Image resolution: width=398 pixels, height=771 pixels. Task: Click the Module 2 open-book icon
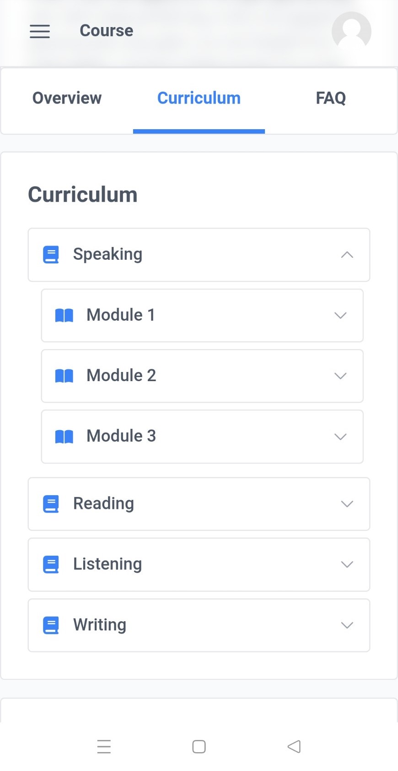(64, 376)
